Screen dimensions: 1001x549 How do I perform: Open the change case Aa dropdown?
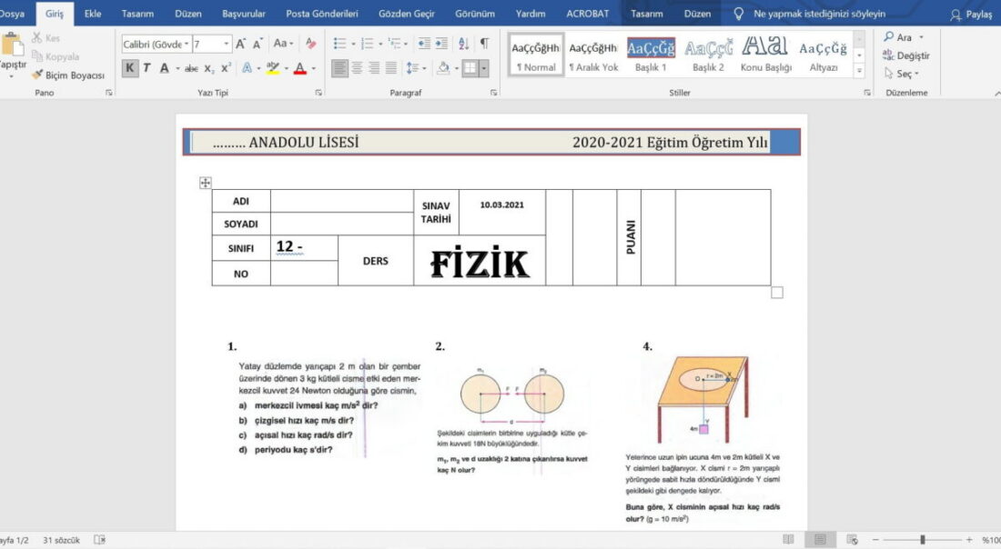[x=283, y=44]
